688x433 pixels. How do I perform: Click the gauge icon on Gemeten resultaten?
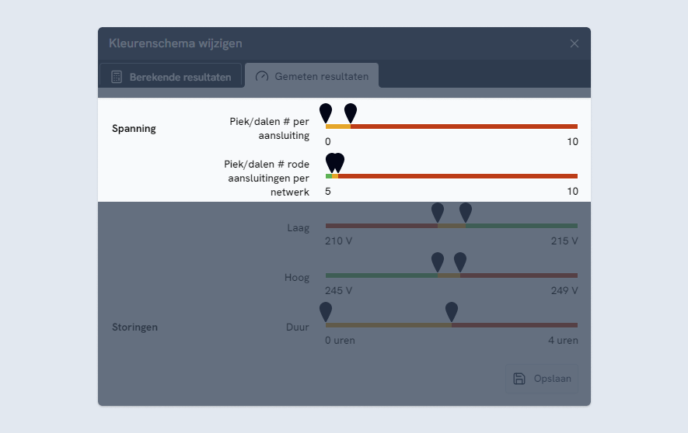click(262, 77)
